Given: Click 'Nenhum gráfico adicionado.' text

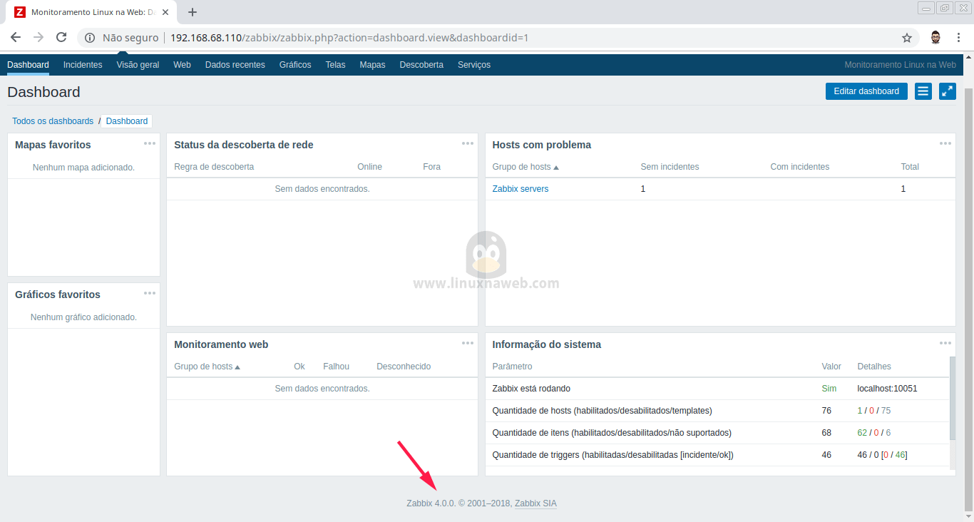Looking at the screenshot, I should (x=83, y=317).
